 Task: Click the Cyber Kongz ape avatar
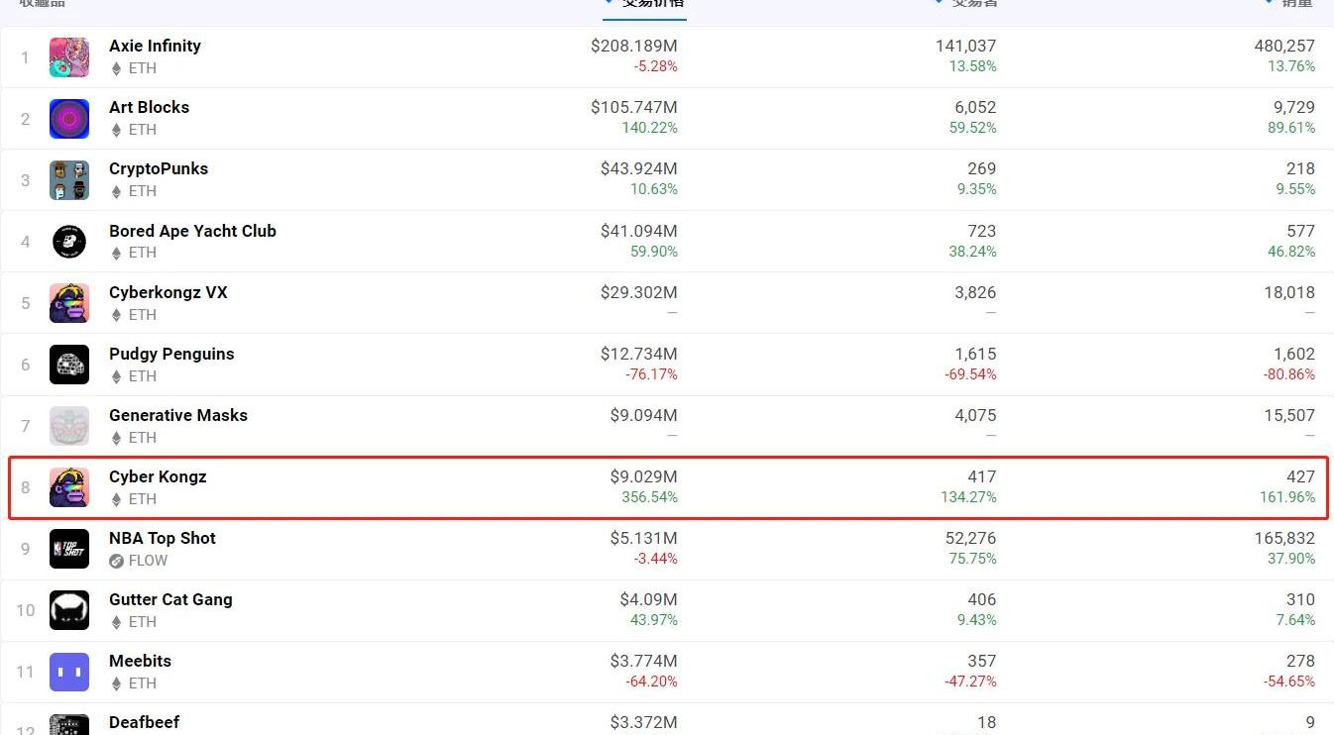tap(69, 487)
